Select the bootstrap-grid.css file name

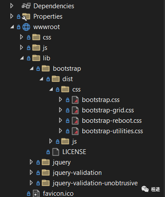pos(108,110)
